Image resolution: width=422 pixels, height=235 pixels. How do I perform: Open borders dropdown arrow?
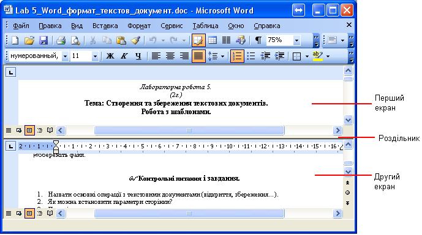coord(307,57)
